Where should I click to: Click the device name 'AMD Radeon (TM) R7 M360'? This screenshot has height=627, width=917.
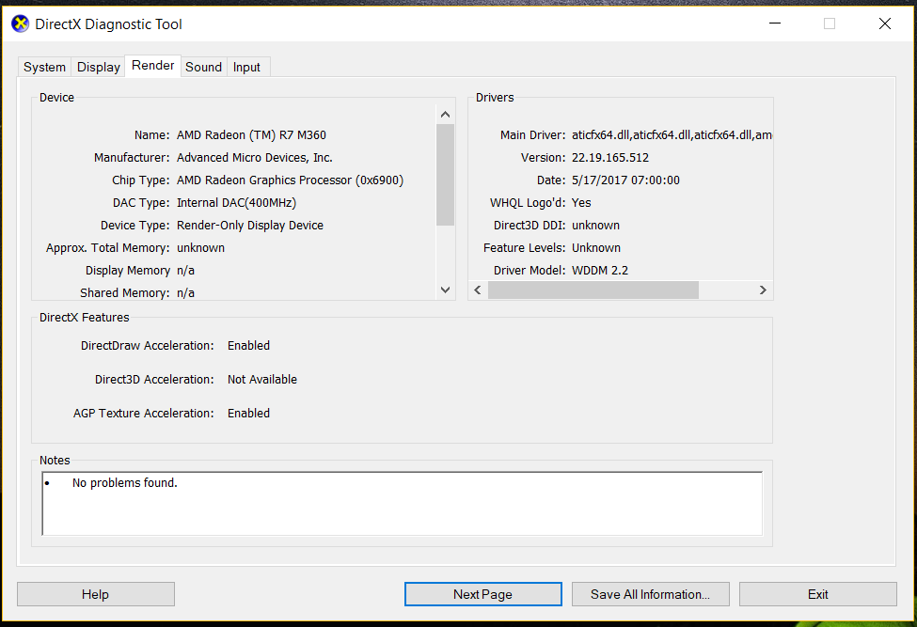pos(251,135)
